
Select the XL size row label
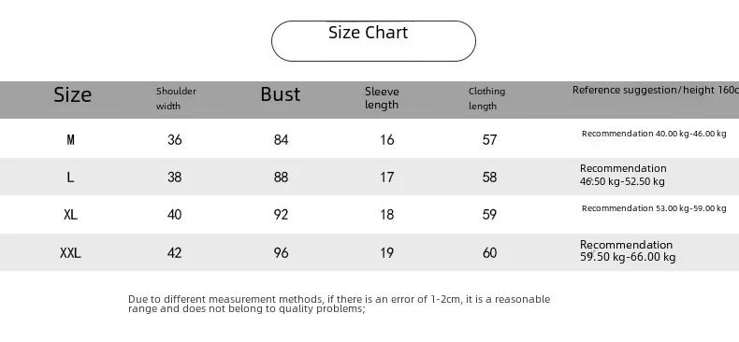pyautogui.click(x=70, y=215)
